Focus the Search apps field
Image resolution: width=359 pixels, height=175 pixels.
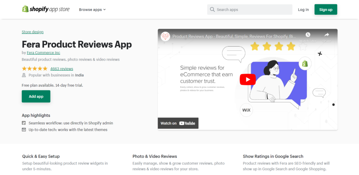250,9
